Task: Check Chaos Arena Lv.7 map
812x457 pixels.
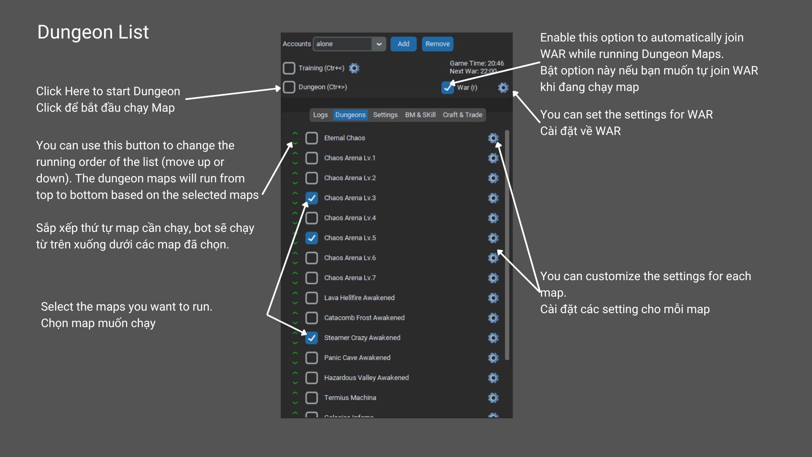Action: [x=312, y=278]
